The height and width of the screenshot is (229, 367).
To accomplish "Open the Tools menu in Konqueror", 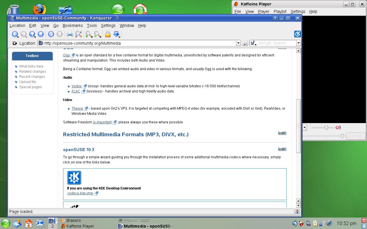I will (92, 25).
